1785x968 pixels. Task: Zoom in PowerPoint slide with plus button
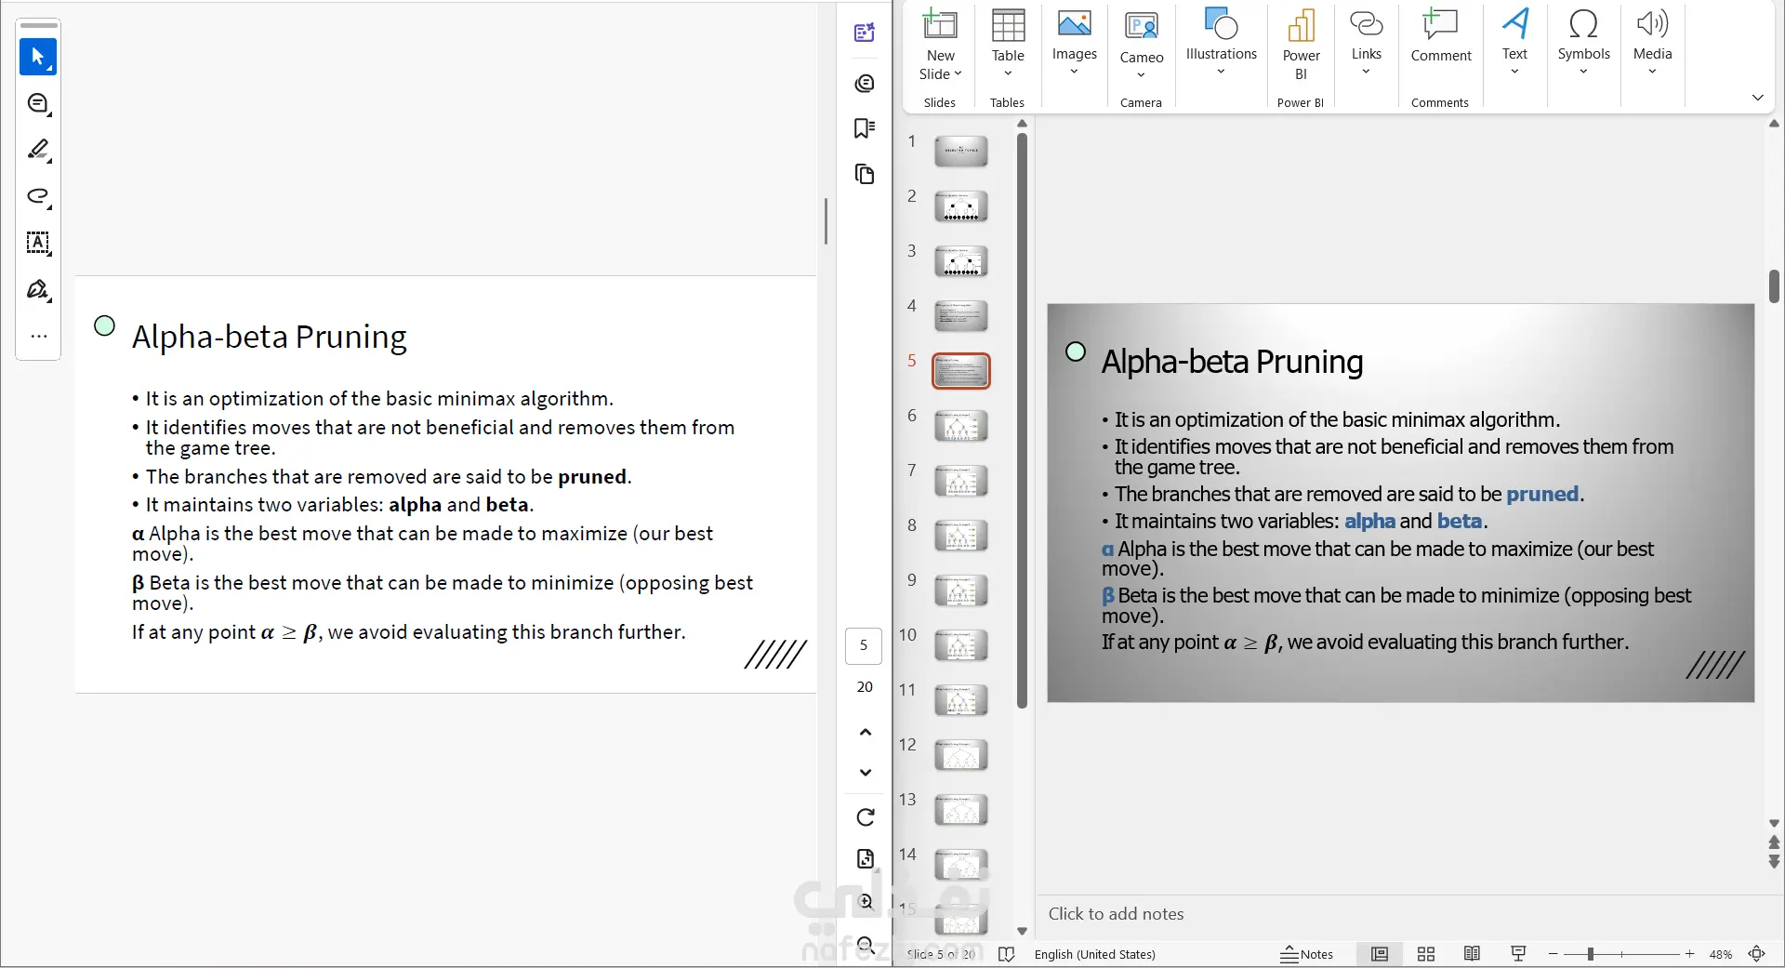coord(1689,954)
